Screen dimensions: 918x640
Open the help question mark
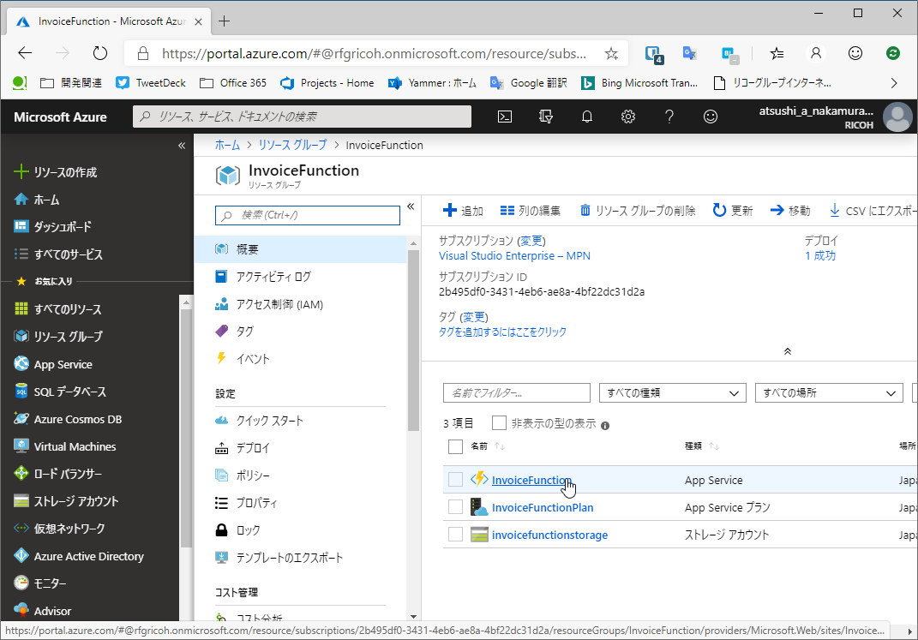coord(669,117)
